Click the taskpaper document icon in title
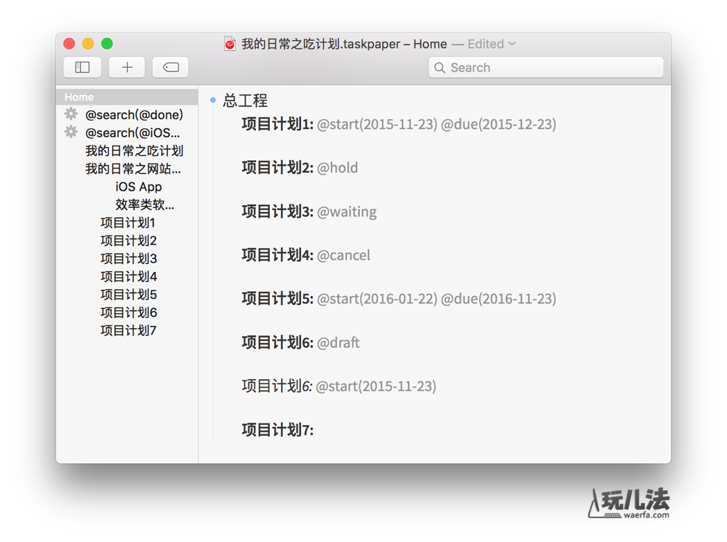This screenshot has width=727, height=542. click(230, 44)
